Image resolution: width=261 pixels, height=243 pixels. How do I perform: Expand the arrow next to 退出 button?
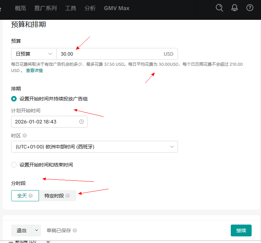click(36, 230)
